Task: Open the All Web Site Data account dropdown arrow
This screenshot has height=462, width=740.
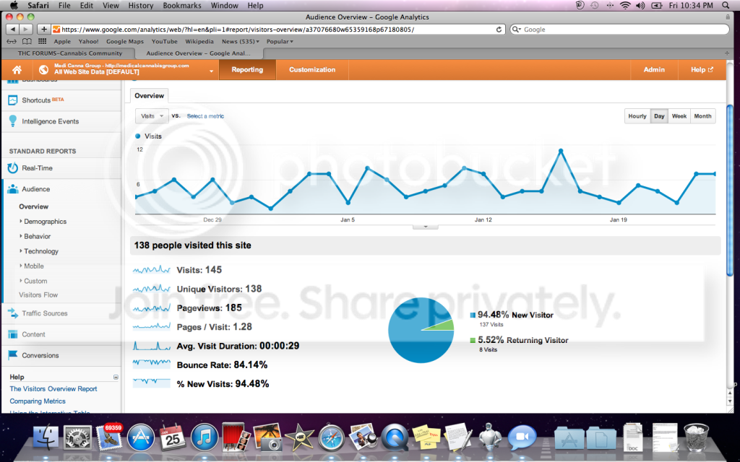Action: click(211, 71)
